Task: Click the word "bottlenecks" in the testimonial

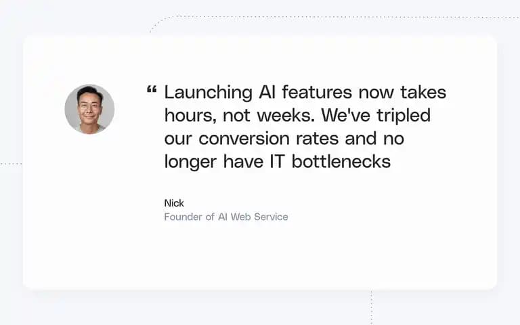Action: 341,162
